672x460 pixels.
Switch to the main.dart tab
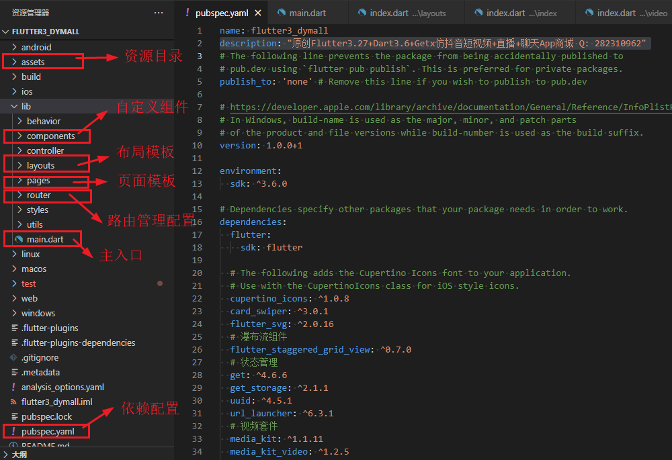(307, 13)
